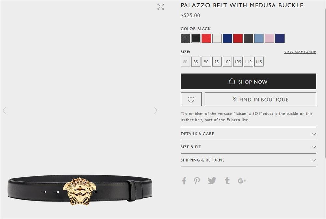The image size is (326, 219).
Task: Click Find in Boutique button
Action: click(x=260, y=99)
